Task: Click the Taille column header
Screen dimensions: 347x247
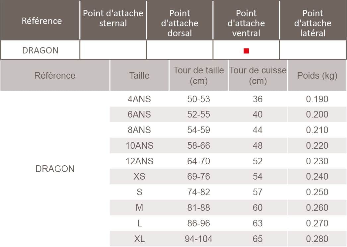Action: pos(139,76)
